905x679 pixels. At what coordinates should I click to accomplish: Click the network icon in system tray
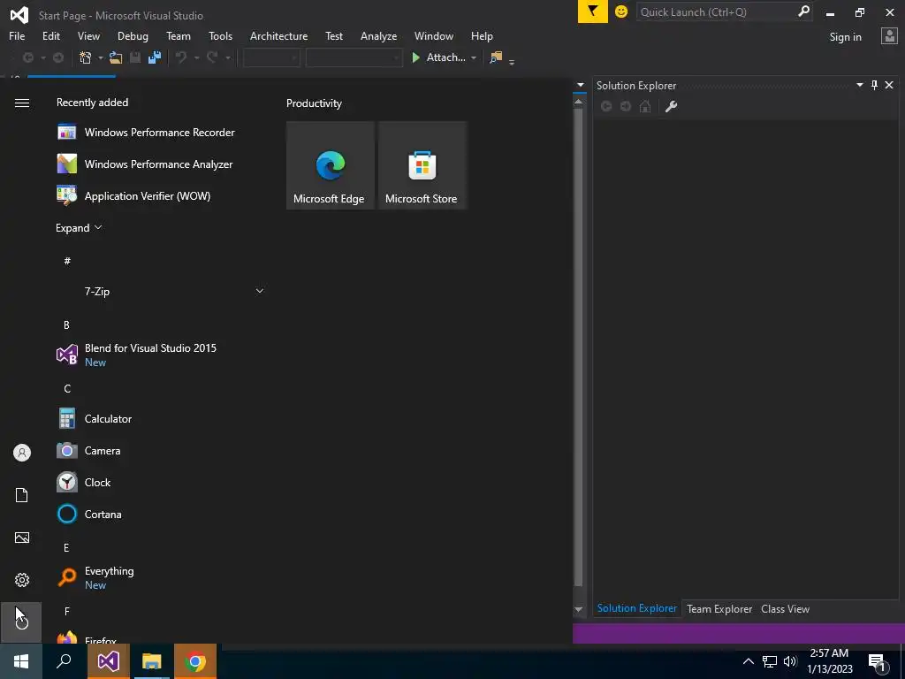769,661
